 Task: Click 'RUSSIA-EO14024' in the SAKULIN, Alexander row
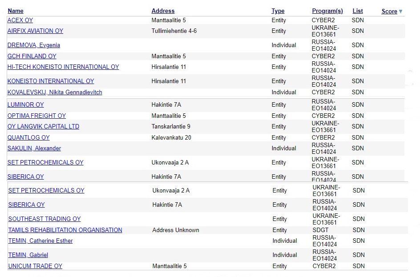point(324,149)
